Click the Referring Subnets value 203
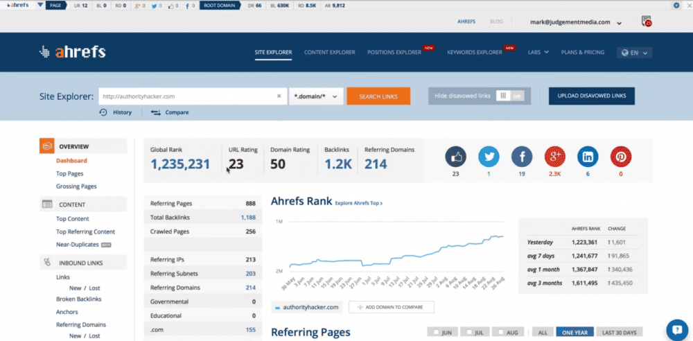This screenshot has width=693, height=341. coord(251,274)
